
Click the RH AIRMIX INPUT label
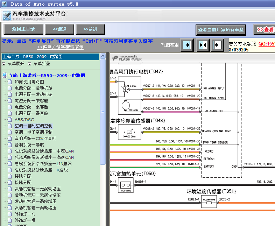tap(214, 88)
